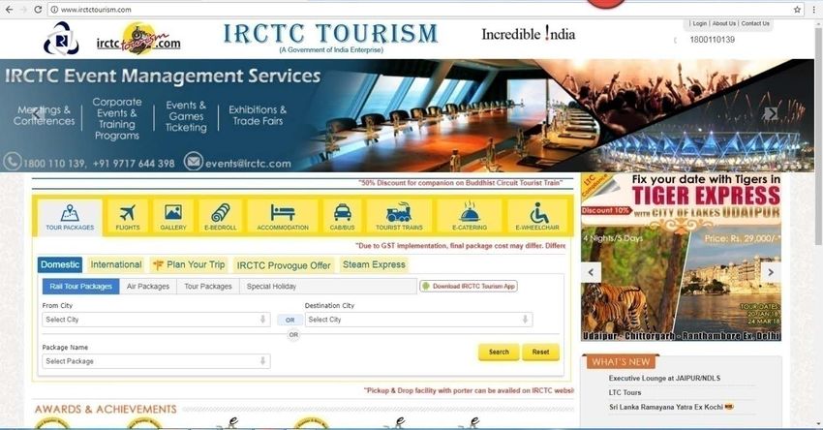Open the Cab/Bus taxi icon
Screen dimensions: 823x430
click(x=342, y=217)
